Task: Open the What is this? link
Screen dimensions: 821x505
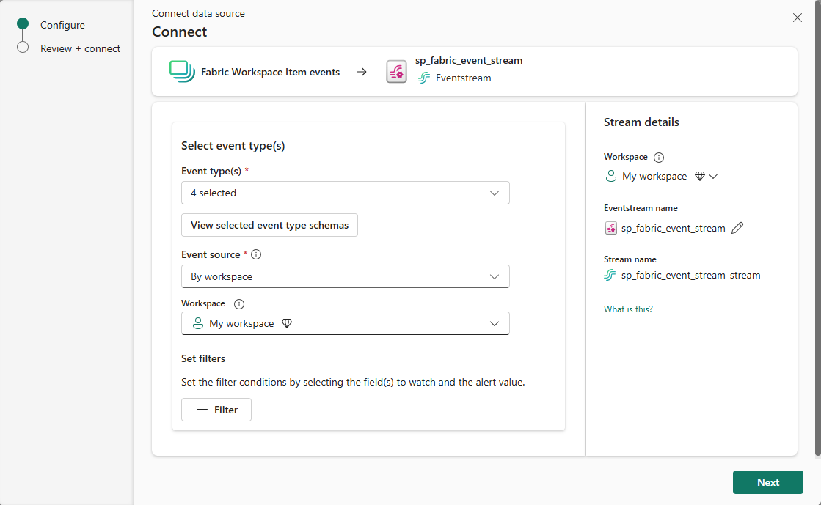Action: click(628, 309)
